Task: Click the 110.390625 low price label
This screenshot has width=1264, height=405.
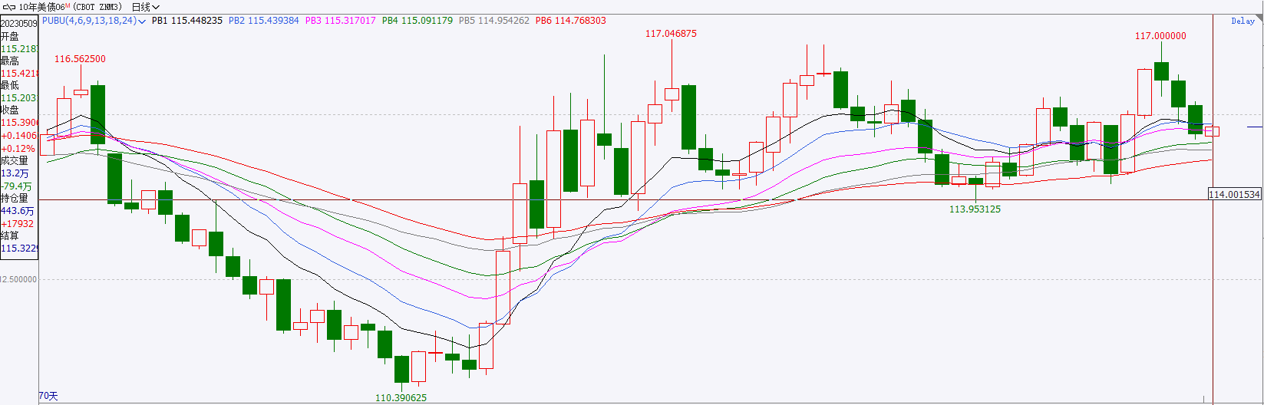Action: 401,398
